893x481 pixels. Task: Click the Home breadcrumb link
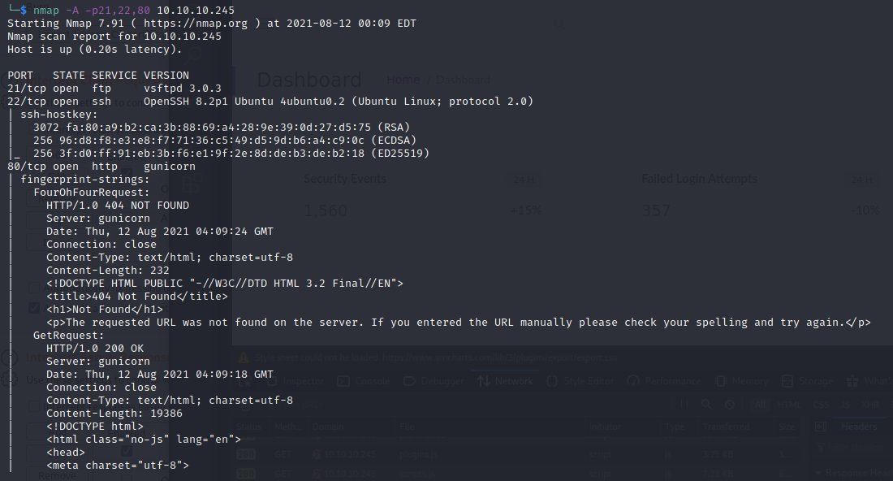[403, 80]
